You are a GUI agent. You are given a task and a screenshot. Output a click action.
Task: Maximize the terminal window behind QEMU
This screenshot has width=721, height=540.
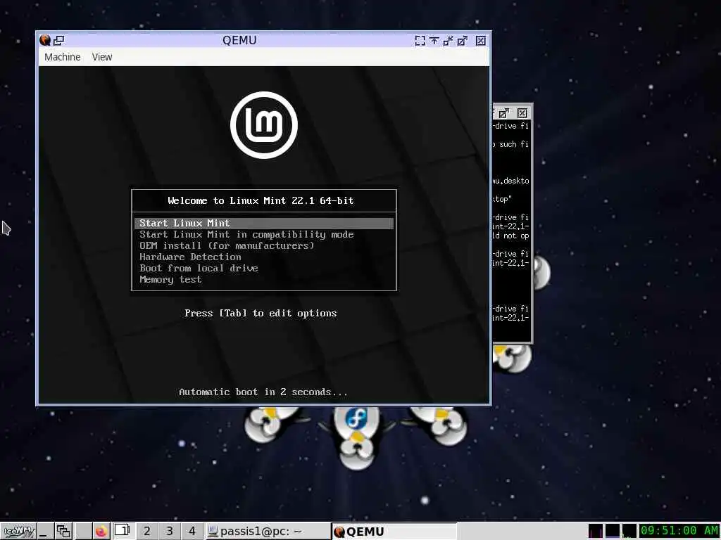pyautogui.click(x=504, y=113)
